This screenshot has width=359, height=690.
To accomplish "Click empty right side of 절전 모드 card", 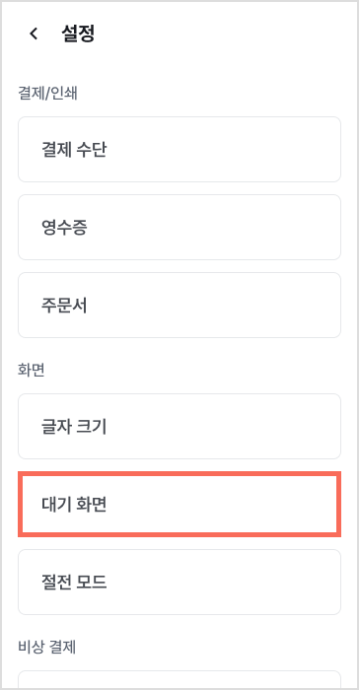I will click(264, 582).
